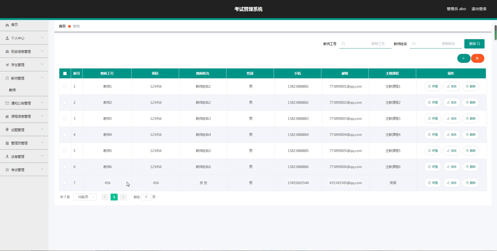The height and width of the screenshot is (251, 497).
Task: Click the 管理员 abo user label
Action: tap(456, 9)
